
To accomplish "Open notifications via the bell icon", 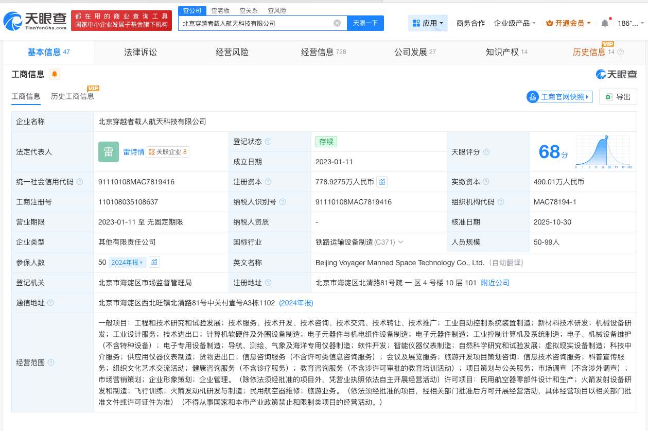I will 604,23.
